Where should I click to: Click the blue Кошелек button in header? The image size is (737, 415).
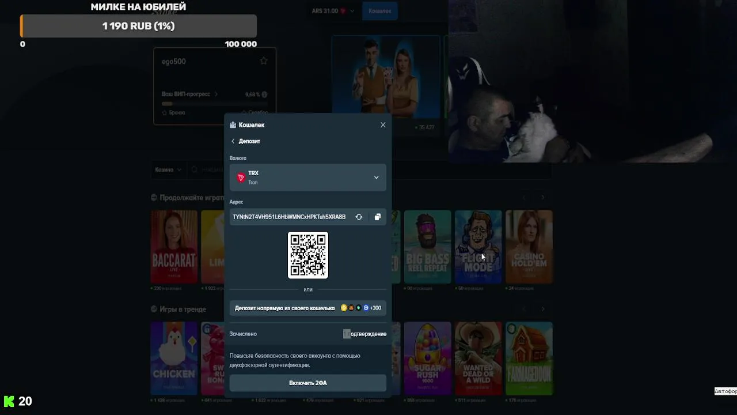tap(380, 11)
